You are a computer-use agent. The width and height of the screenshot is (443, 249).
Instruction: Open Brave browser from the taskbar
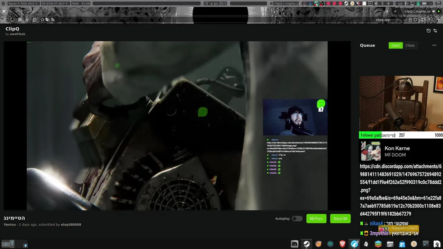pos(342,244)
